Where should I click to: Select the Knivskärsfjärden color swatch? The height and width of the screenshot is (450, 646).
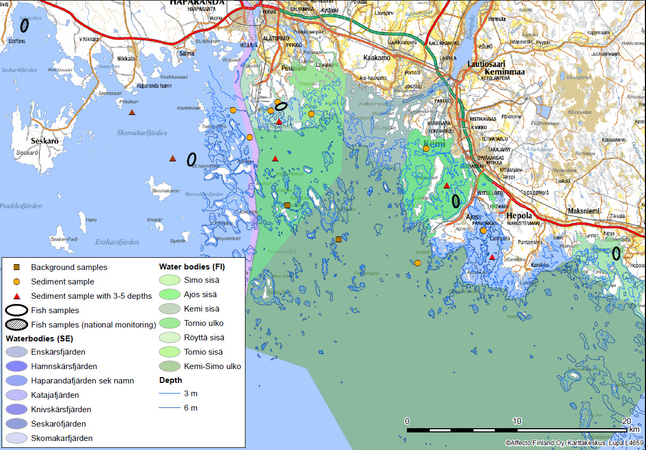pyautogui.click(x=16, y=410)
